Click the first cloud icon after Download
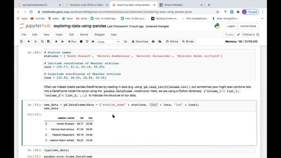This screenshot has height=158, width=281. [x=153, y=42]
